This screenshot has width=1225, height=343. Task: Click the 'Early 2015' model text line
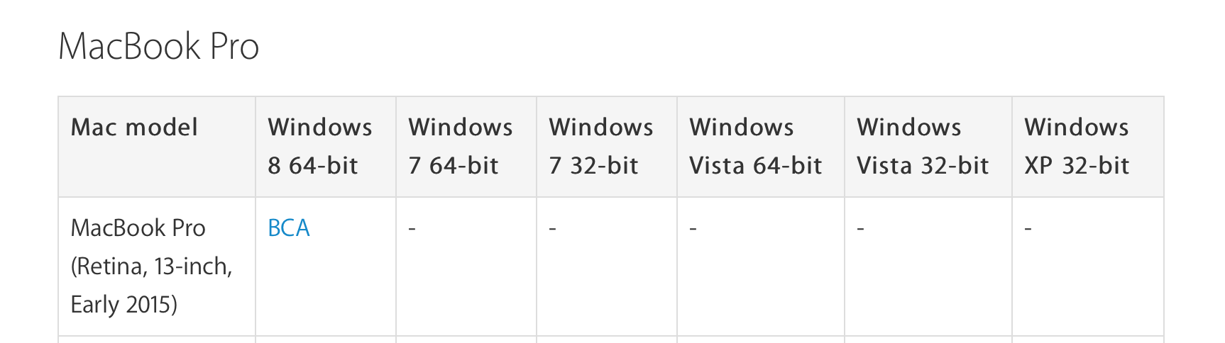[x=124, y=305]
